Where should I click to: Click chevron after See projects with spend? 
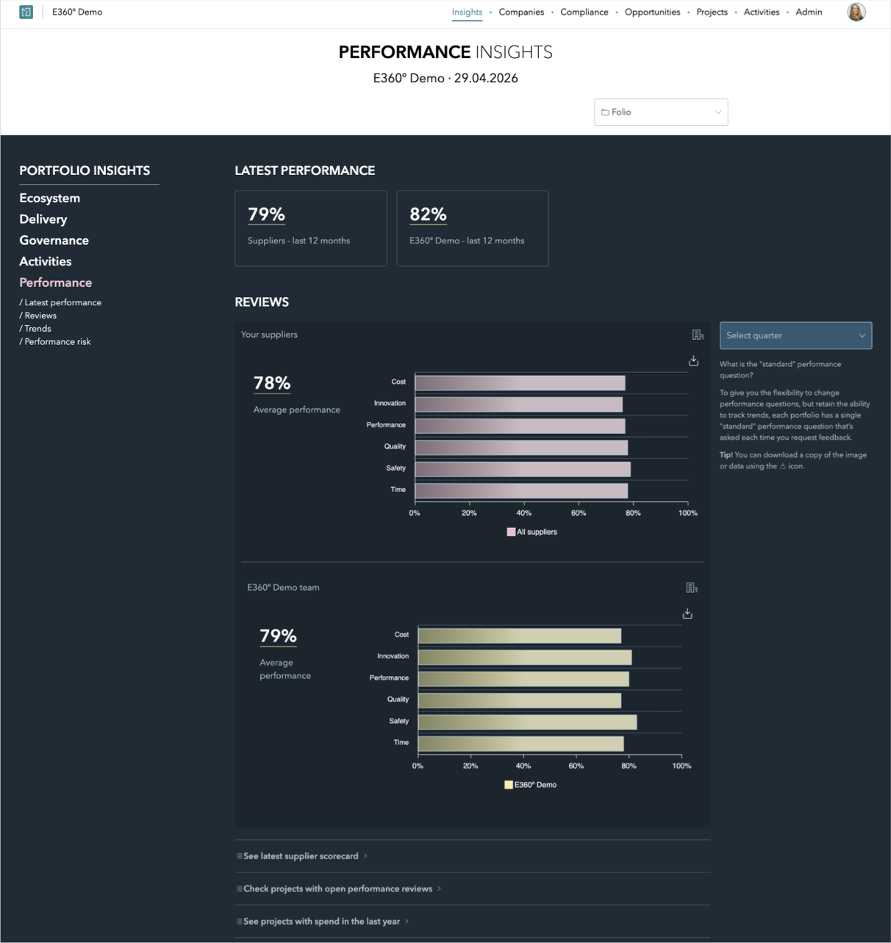coord(407,921)
